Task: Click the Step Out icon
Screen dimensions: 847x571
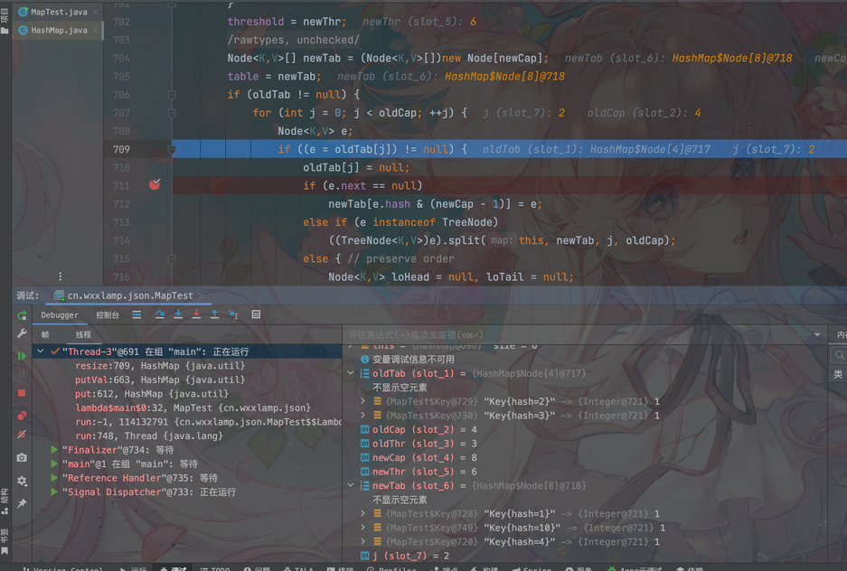Action: click(215, 314)
